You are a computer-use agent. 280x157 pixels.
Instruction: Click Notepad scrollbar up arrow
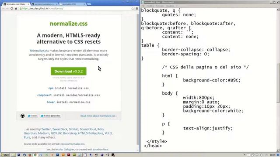click(278, 10)
